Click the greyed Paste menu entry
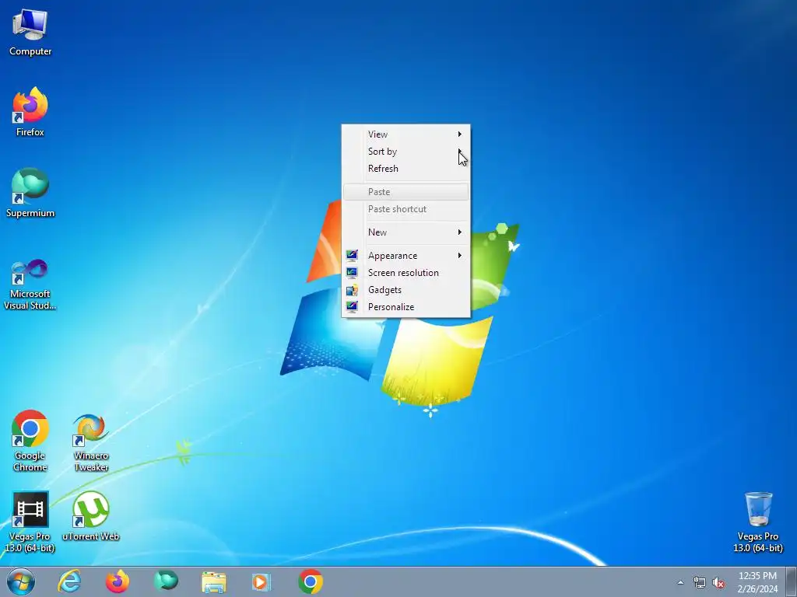797x597 pixels. coord(406,192)
